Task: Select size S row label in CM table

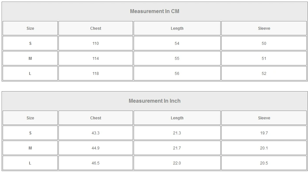Action: point(30,43)
